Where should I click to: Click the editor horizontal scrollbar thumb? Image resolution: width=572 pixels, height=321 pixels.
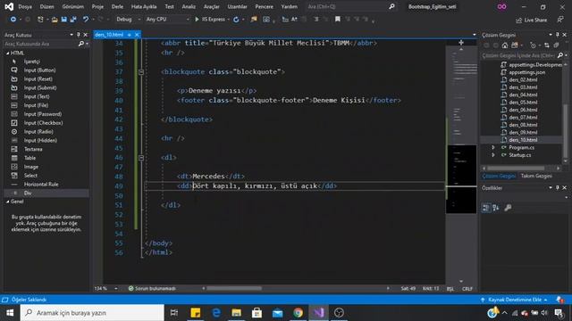point(234,288)
